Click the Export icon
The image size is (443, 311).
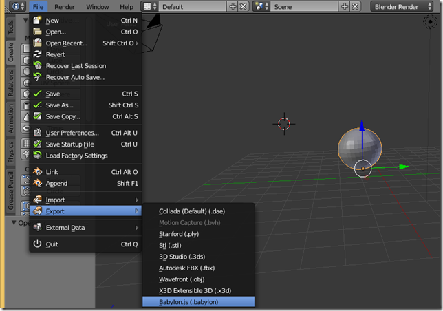[37, 211]
